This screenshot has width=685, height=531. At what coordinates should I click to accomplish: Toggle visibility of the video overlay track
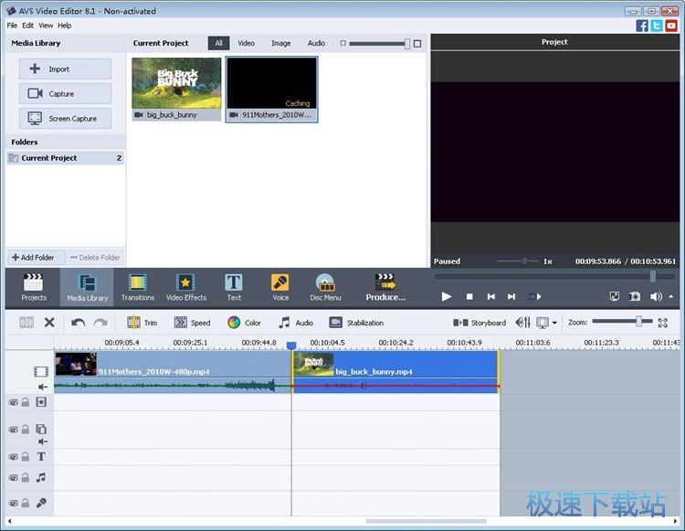point(14,430)
